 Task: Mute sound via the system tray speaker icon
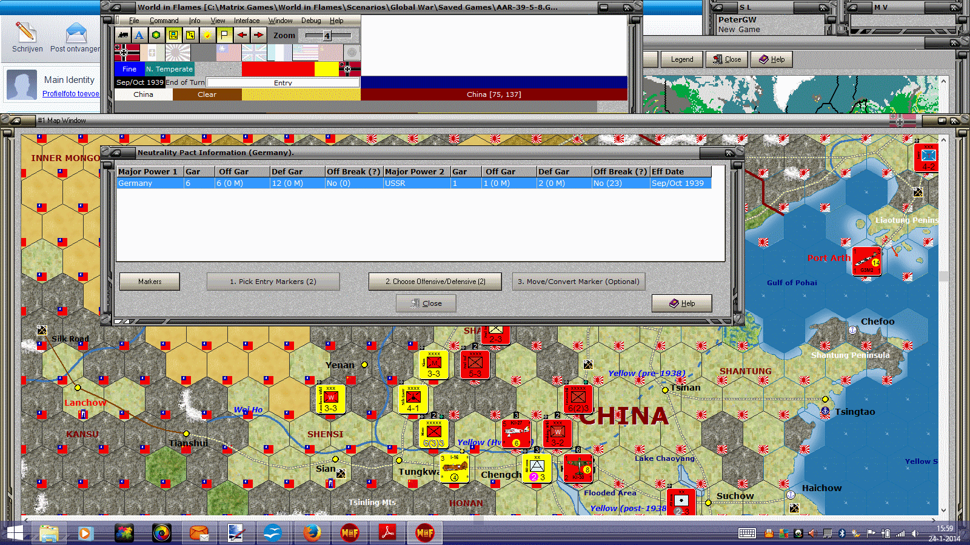915,533
